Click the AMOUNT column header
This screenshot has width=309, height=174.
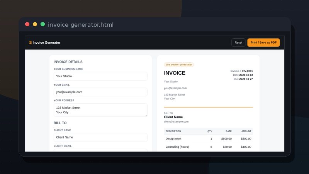246,131
